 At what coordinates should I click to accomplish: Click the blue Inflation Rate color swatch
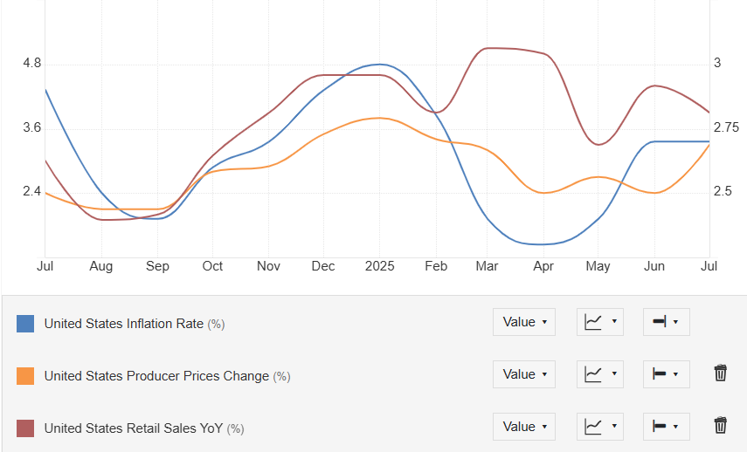pyautogui.click(x=25, y=324)
